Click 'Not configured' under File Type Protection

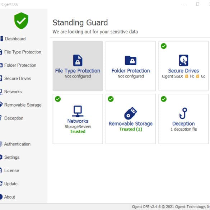(x=78, y=76)
